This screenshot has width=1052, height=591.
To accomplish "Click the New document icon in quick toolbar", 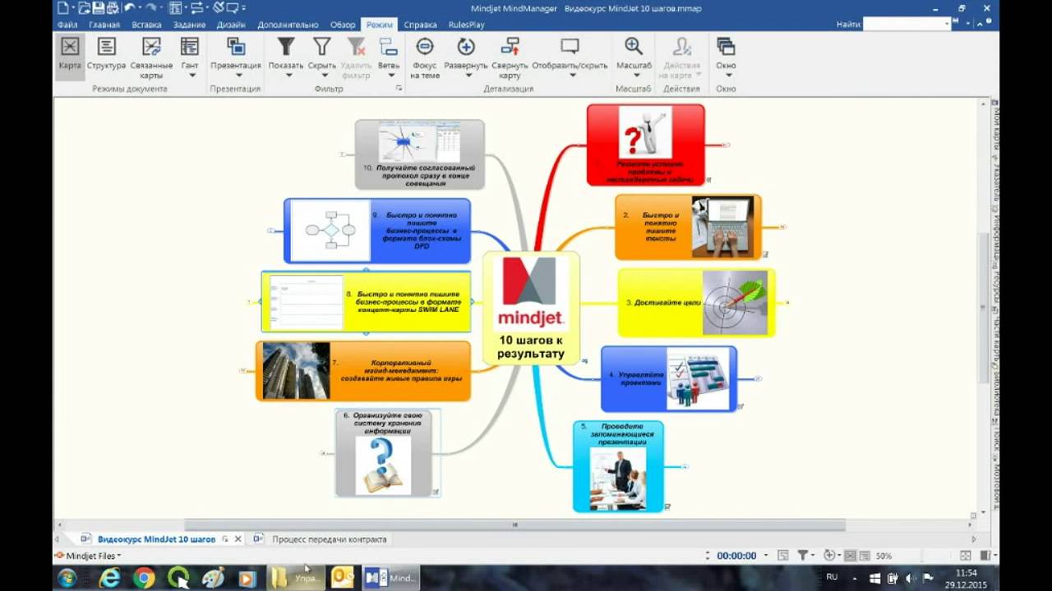I will coord(65,8).
